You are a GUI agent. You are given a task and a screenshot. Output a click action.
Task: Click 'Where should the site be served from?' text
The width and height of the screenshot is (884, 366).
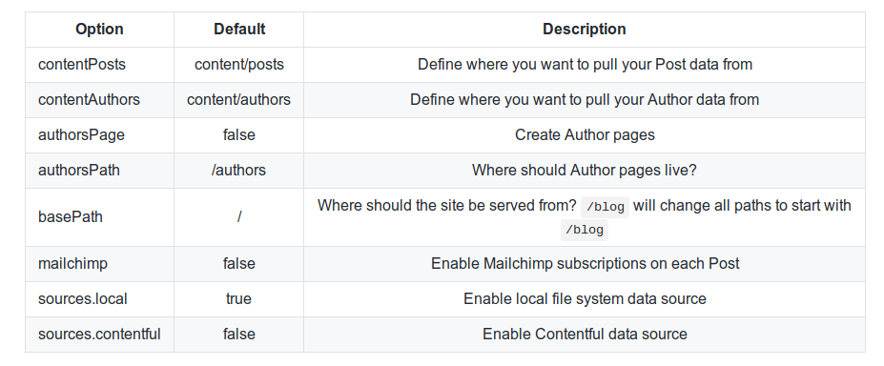[447, 206]
